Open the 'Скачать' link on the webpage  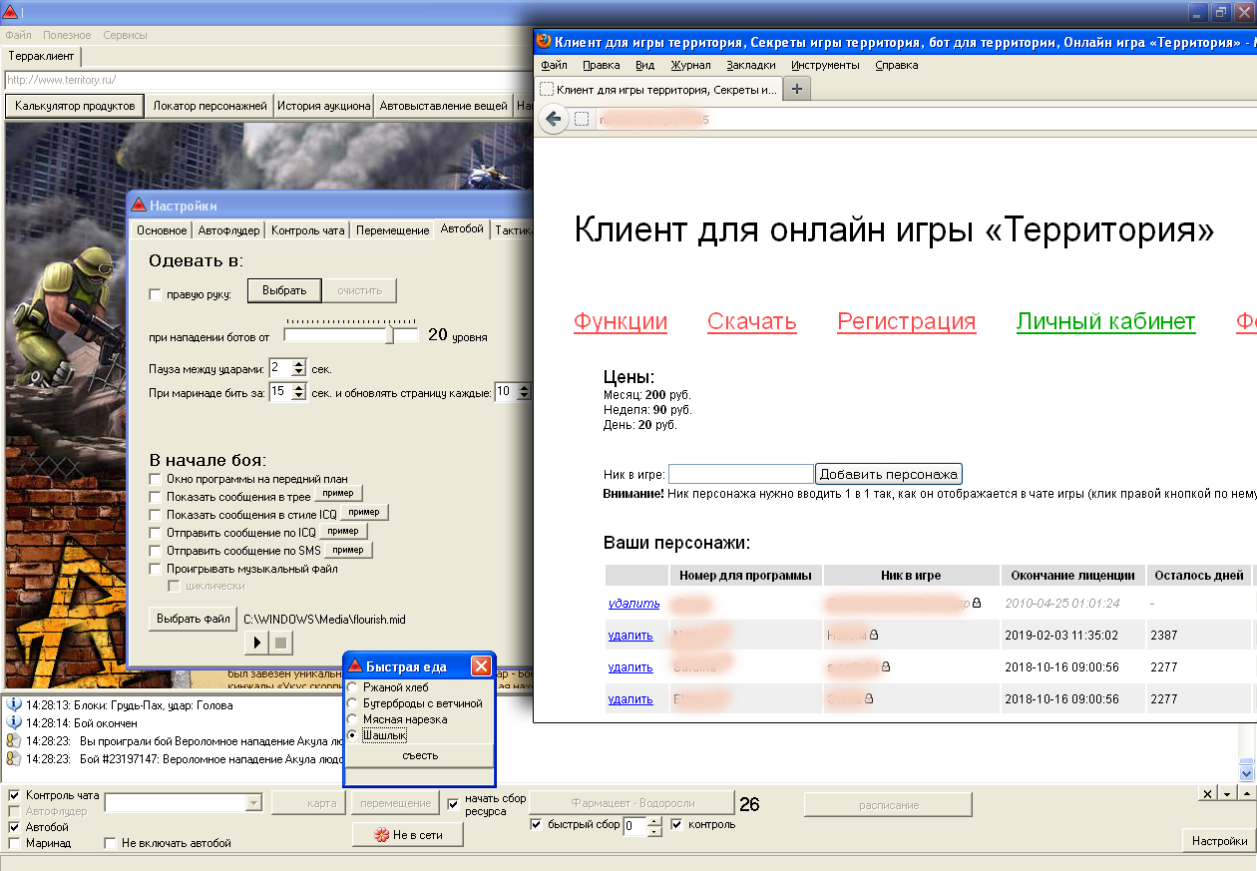click(x=751, y=321)
